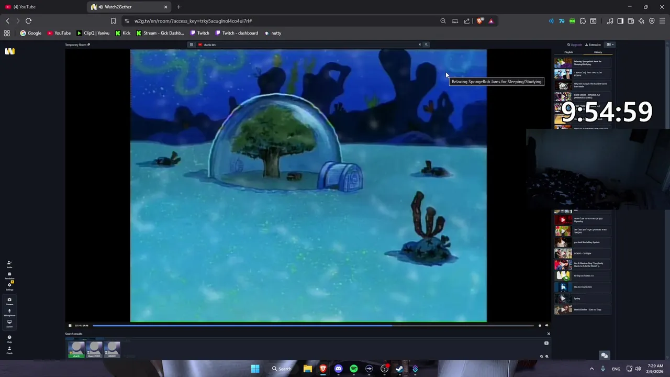Pause the video playback

70,325
